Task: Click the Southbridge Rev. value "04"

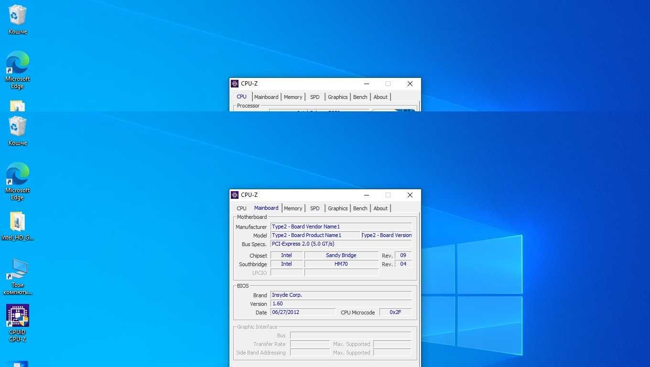Action: coord(403,264)
